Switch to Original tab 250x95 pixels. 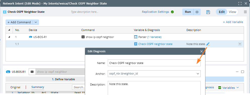pos(15,87)
